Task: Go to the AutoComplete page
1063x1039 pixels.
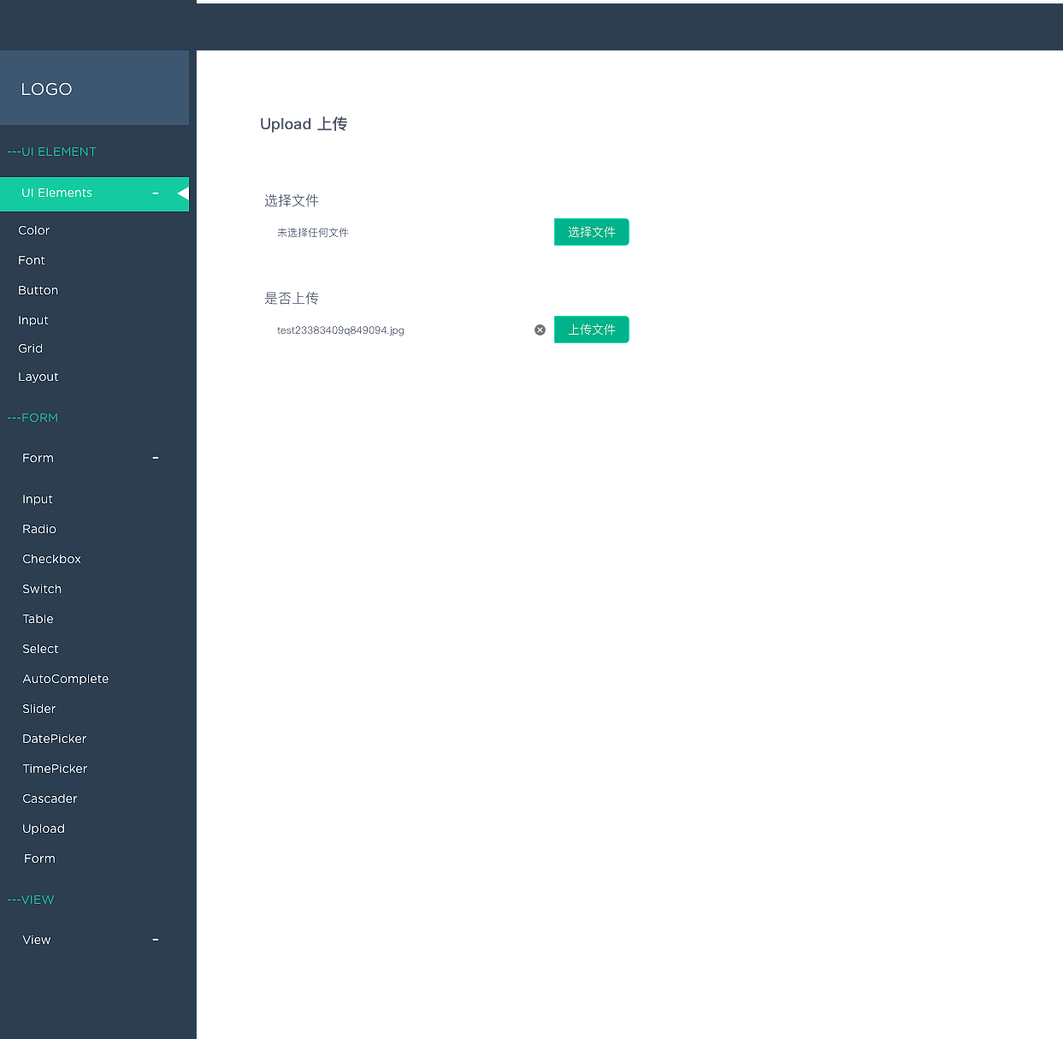Action: 66,679
